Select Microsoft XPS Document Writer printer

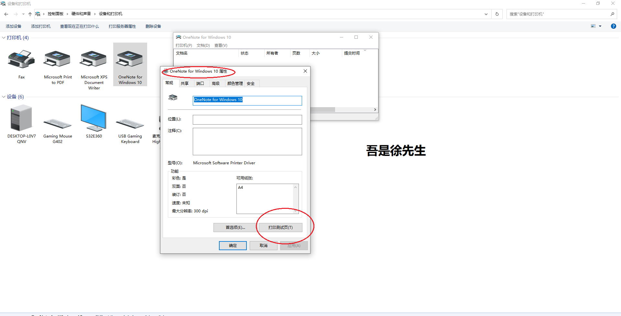94,59
